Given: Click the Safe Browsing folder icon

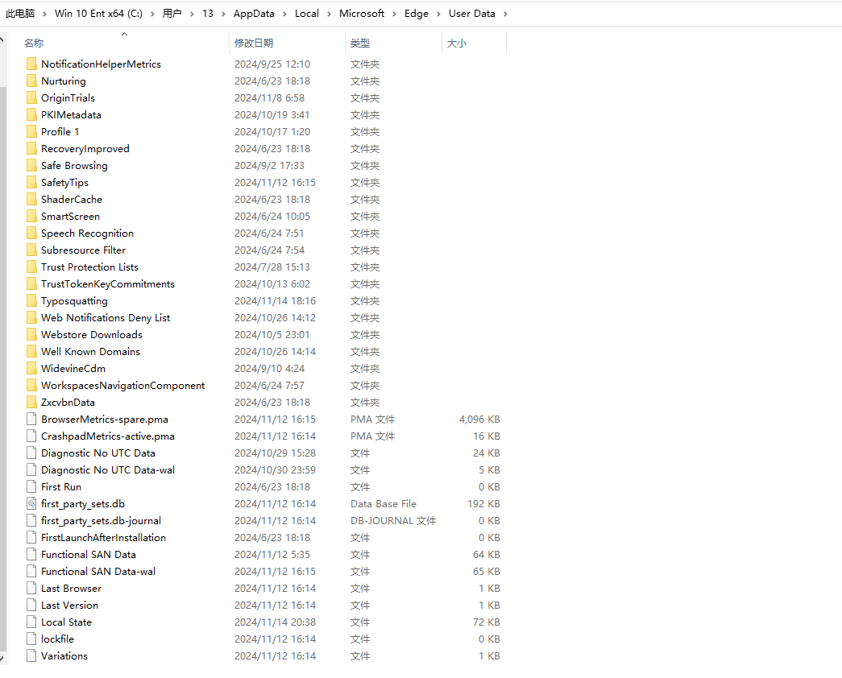Looking at the screenshot, I should coord(31,165).
